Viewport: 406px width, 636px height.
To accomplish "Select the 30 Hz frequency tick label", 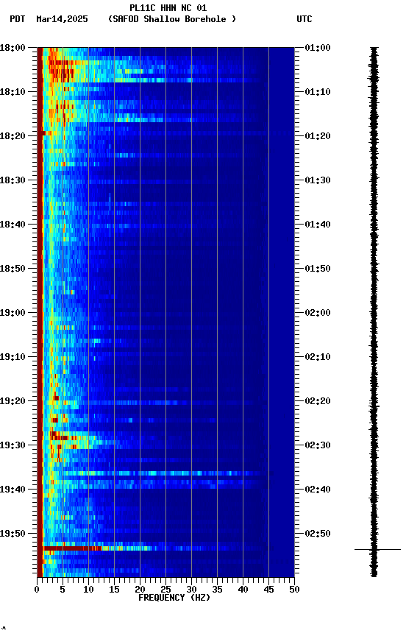I will [191, 590].
